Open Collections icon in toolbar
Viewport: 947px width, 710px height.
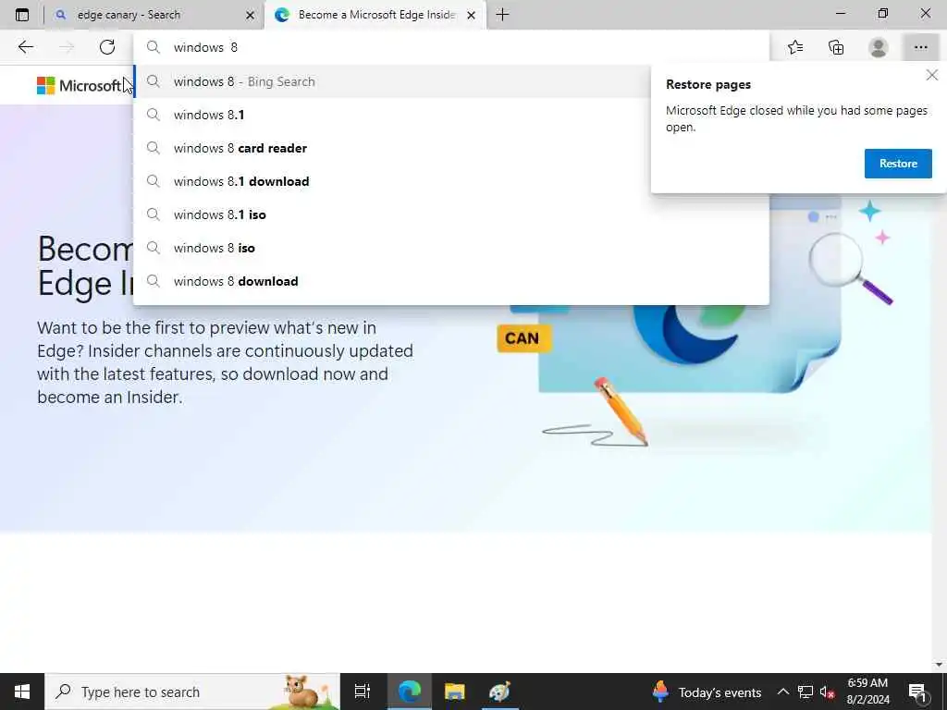[836, 47]
